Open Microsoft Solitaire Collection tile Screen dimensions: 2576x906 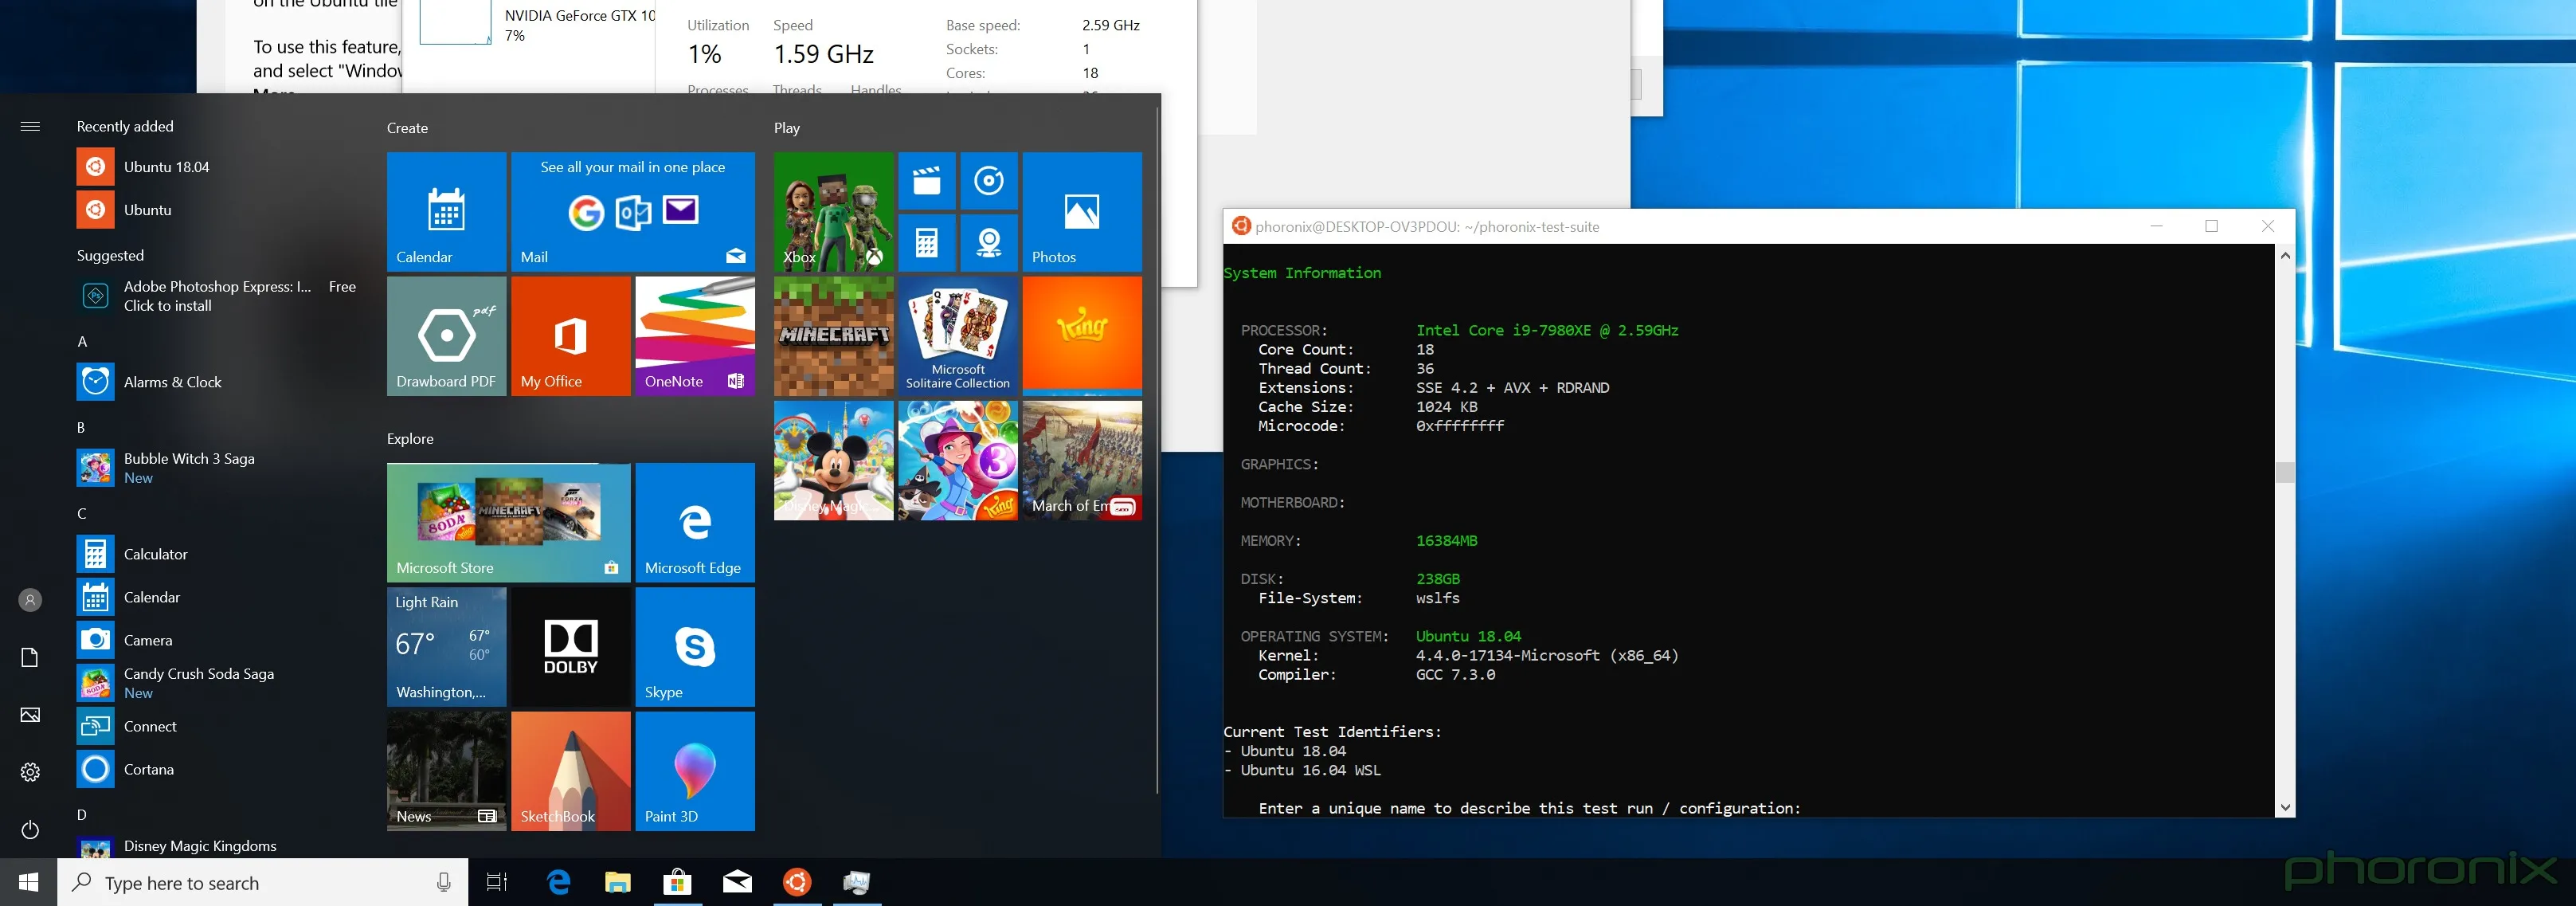pos(958,336)
